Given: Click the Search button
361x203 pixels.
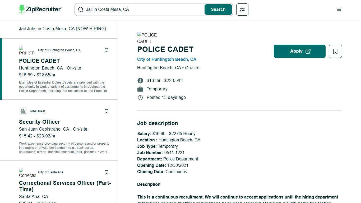Looking at the screenshot, I should (x=218, y=10).
